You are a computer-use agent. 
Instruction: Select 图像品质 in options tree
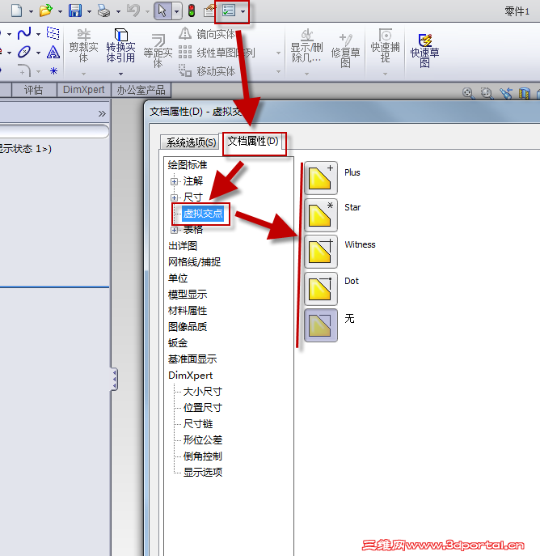coord(188,327)
